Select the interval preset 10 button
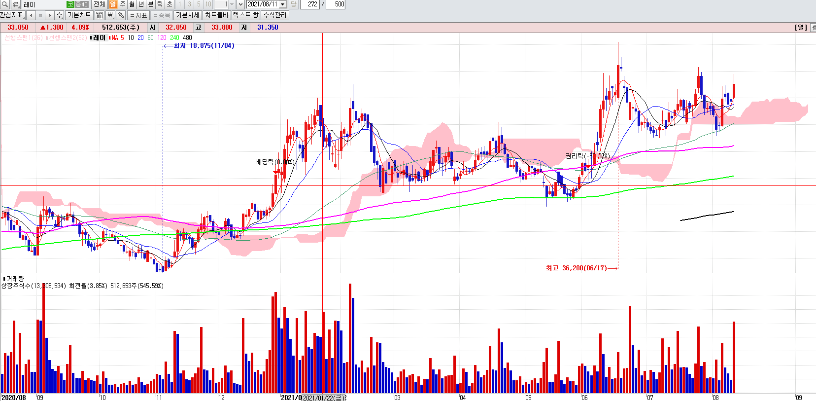Screen dimensions: 816x401 (x=208, y=4)
